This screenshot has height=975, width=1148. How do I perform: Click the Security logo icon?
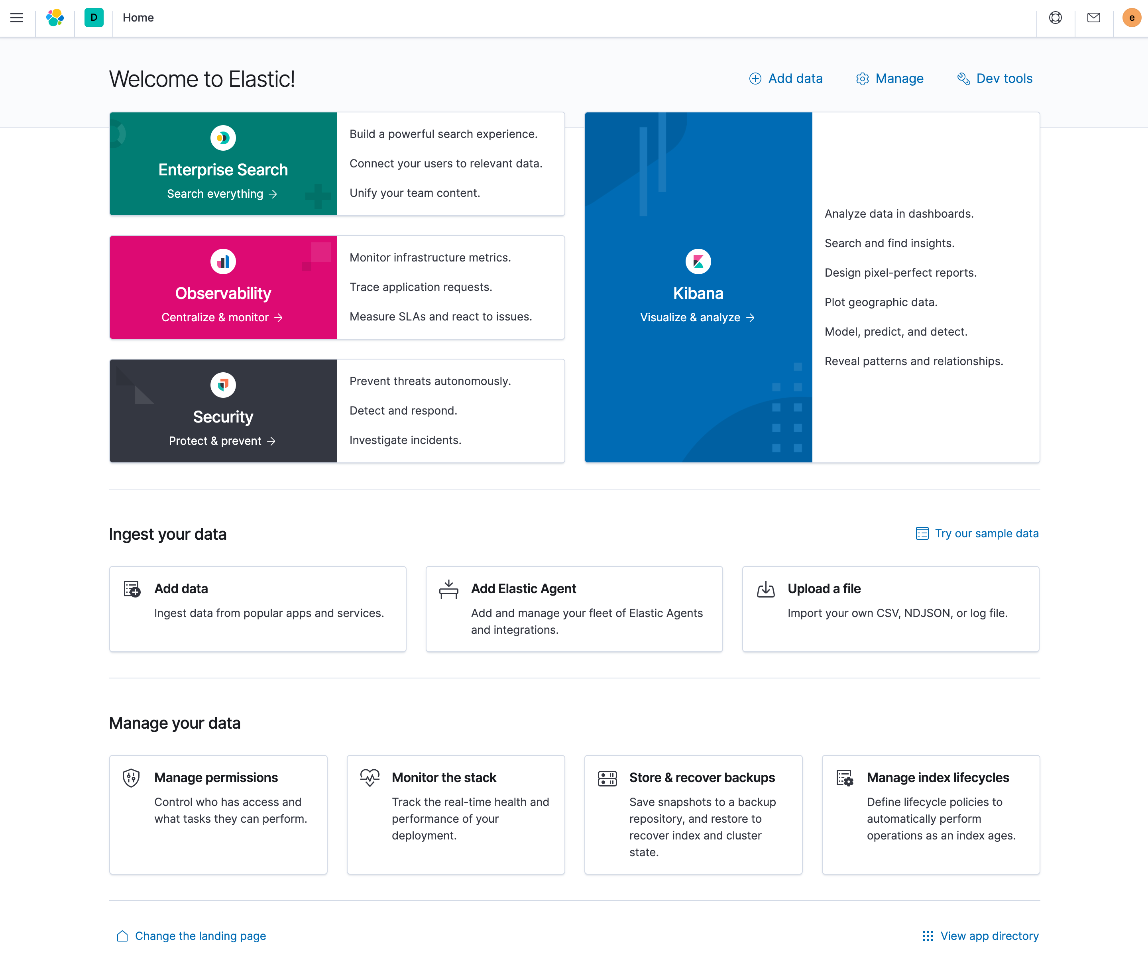(x=223, y=385)
